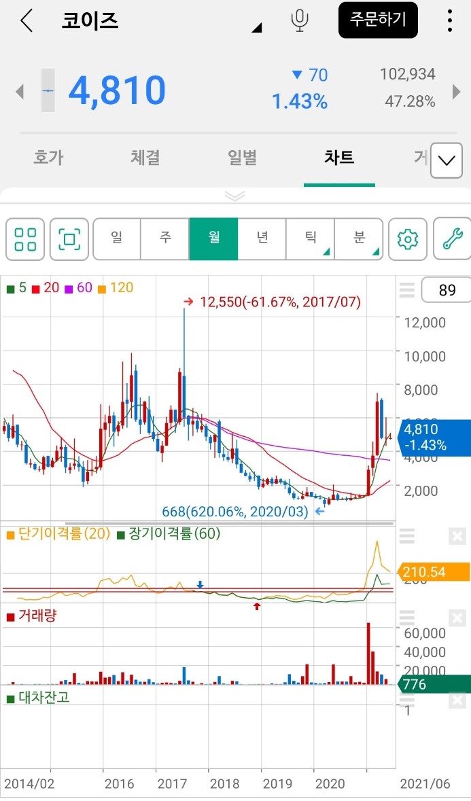Screen dimensions: 471x801
Task: Tap the blue 4,810 -1.43% price tag
Action: (434, 437)
